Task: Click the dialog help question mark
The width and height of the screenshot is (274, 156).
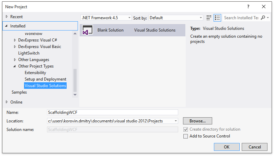Action: (x=248, y=7)
